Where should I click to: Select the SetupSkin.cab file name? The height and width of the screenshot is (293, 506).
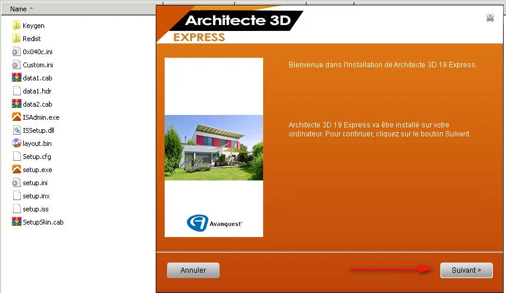coord(43,222)
